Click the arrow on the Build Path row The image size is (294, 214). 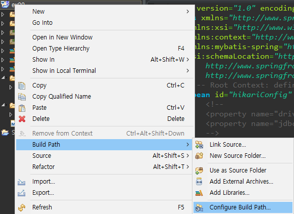(x=188, y=145)
